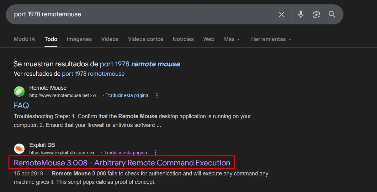Switch to the Imágenes tab
The width and height of the screenshot is (377, 192).
[x=79, y=39]
